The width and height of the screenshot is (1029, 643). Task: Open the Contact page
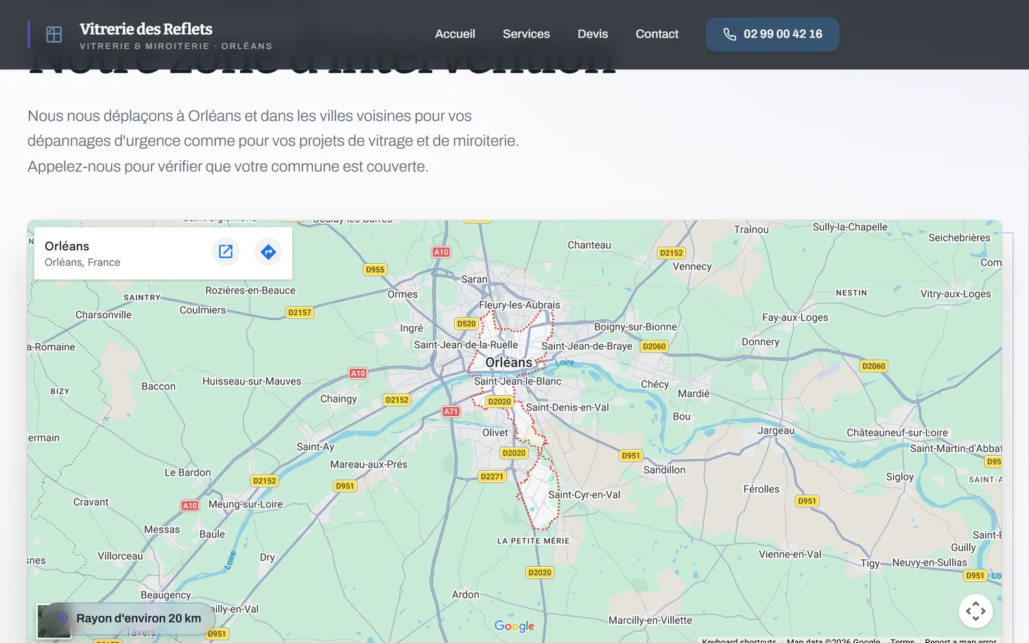[657, 34]
